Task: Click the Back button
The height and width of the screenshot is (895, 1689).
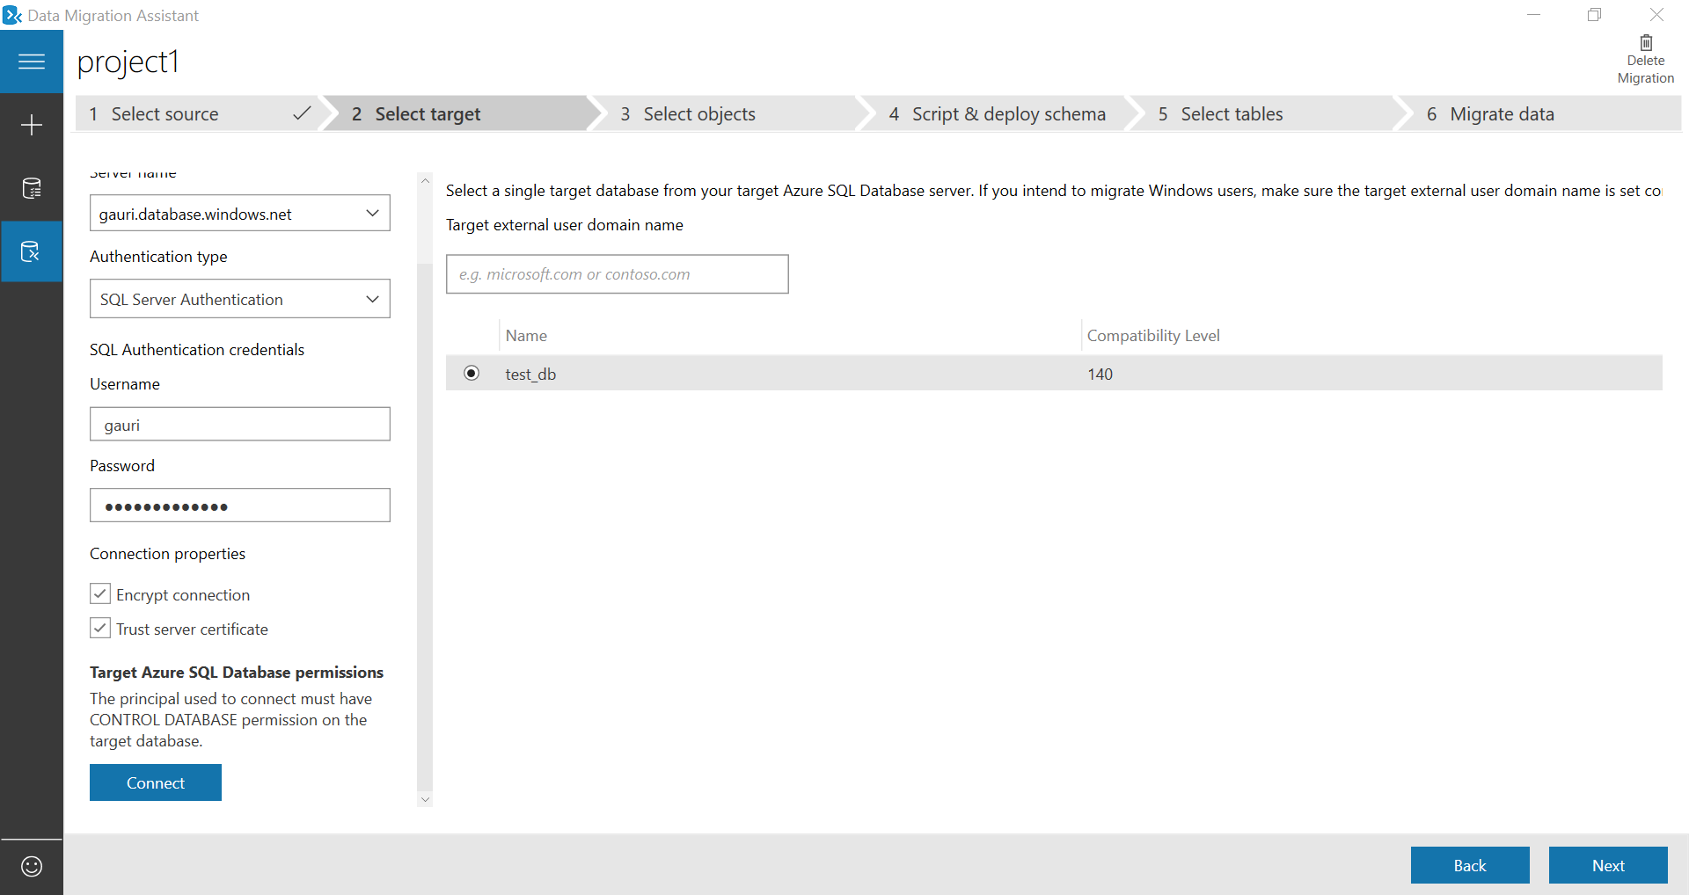Action: point(1470,865)
